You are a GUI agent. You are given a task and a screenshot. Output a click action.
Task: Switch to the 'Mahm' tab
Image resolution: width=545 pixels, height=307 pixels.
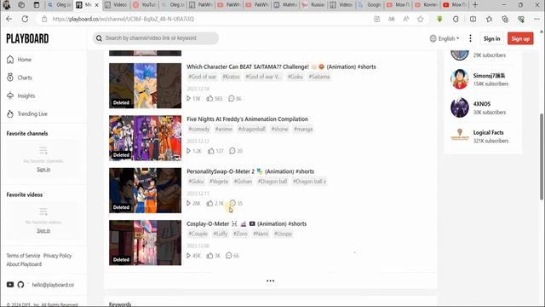[285, 5]
